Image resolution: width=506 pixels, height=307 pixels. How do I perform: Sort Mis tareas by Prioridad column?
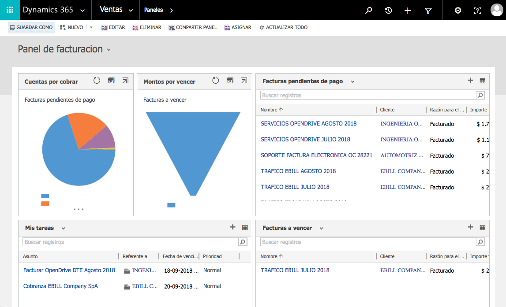pos(212,256)
